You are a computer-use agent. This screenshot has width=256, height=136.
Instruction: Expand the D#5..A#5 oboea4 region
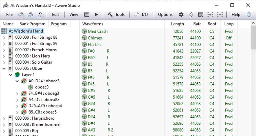point(17,106)
